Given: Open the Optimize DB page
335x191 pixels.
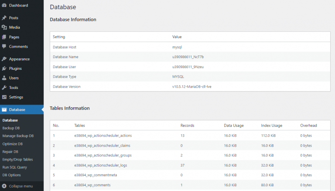Looking at the screenshot, I should pyautogui.click(x=12, y=144).
